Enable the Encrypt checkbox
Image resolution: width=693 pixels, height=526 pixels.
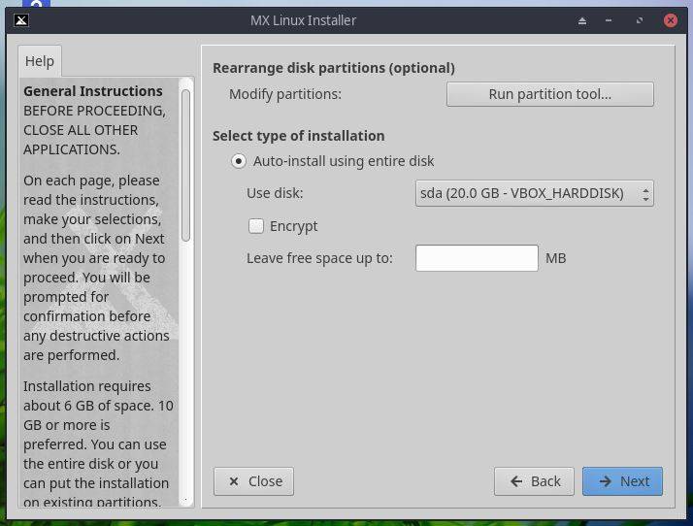pos(256,226)
